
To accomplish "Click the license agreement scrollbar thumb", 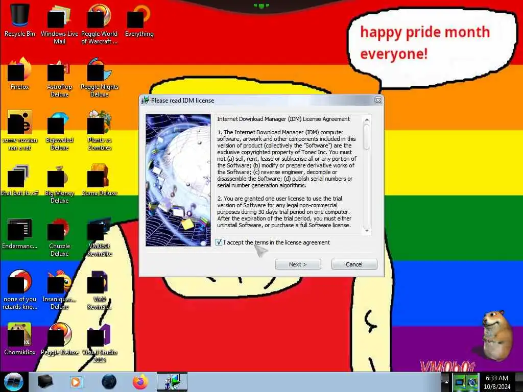I will [x=367, y=137].
